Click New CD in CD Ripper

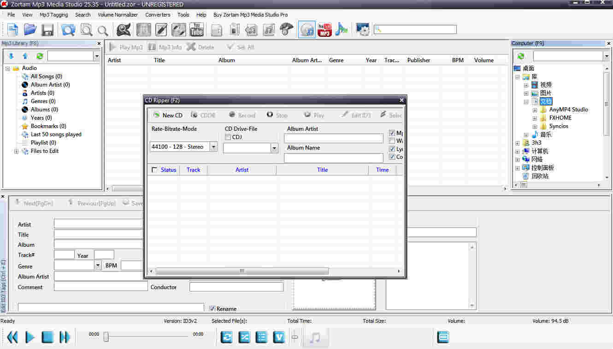[168, 115]
